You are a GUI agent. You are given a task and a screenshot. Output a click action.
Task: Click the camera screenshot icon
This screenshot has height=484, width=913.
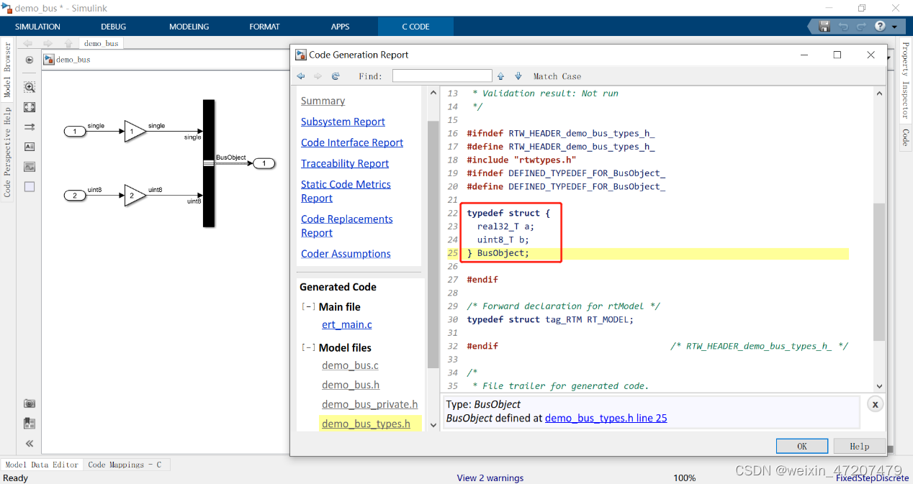point(30,403)
